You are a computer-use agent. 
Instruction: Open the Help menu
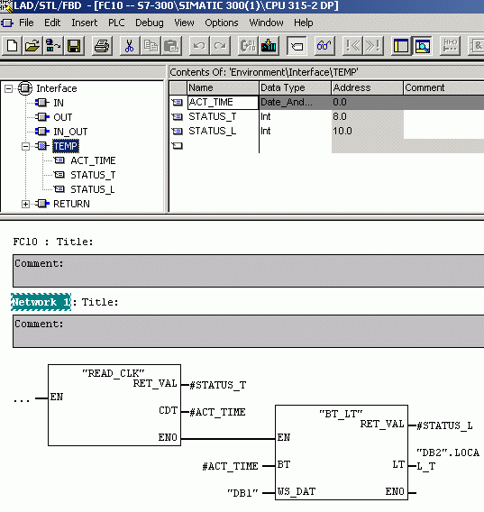coord(304,23)
